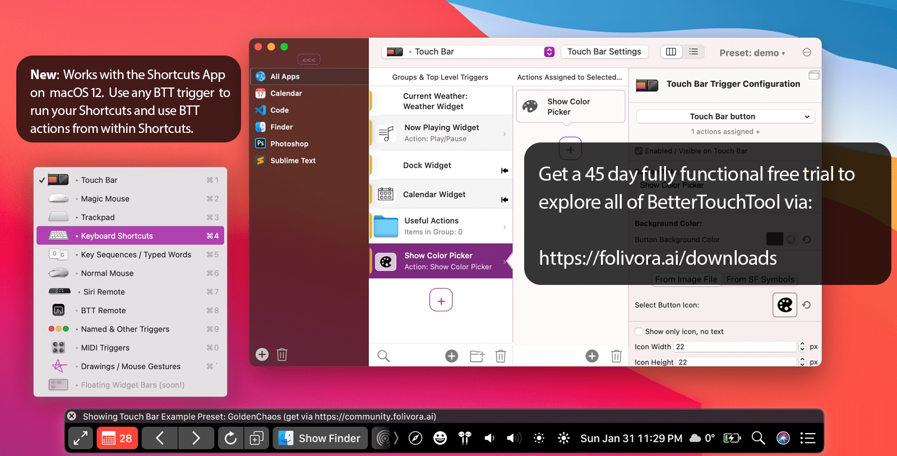Add a new app with sidebar plus icon
The width and height of the screenshot is (897, 456).
pos(262,354)
